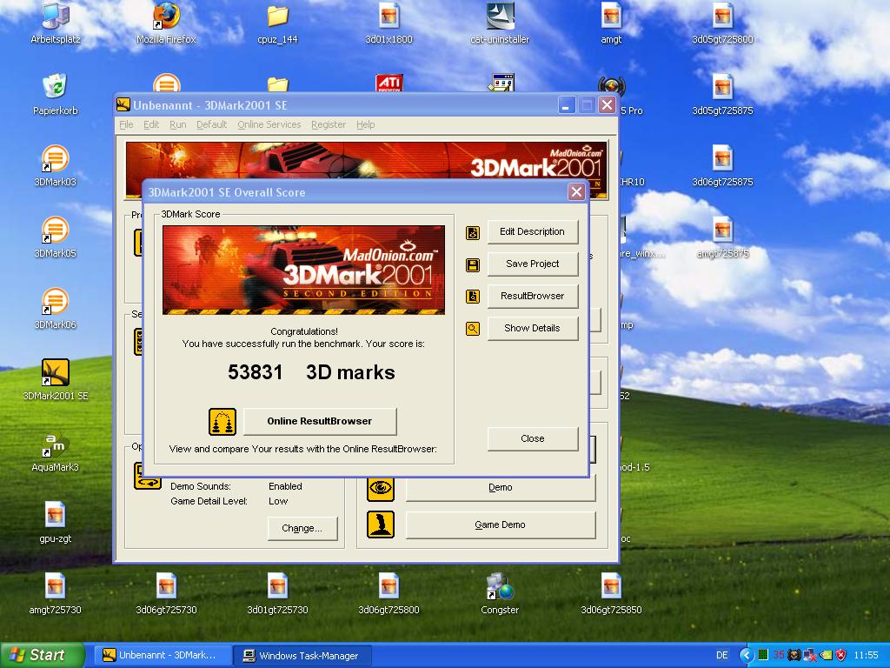Open the Online Services menu
This screenshot has width=890, height=668.
tap(269, 124)
